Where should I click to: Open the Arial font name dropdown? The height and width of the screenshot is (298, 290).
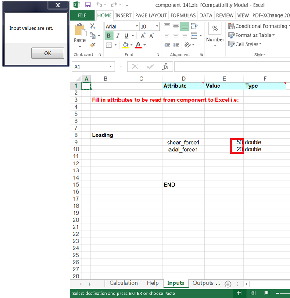click(x=137, y=26)
